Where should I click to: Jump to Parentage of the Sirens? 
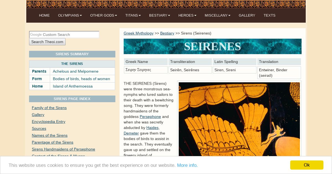pos(53,142)
